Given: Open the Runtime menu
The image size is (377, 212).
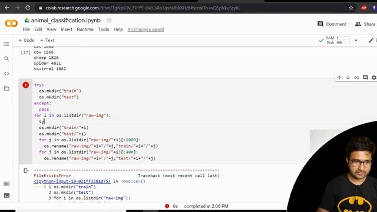Looking at the screenshot, I should (x=85, y=29).
